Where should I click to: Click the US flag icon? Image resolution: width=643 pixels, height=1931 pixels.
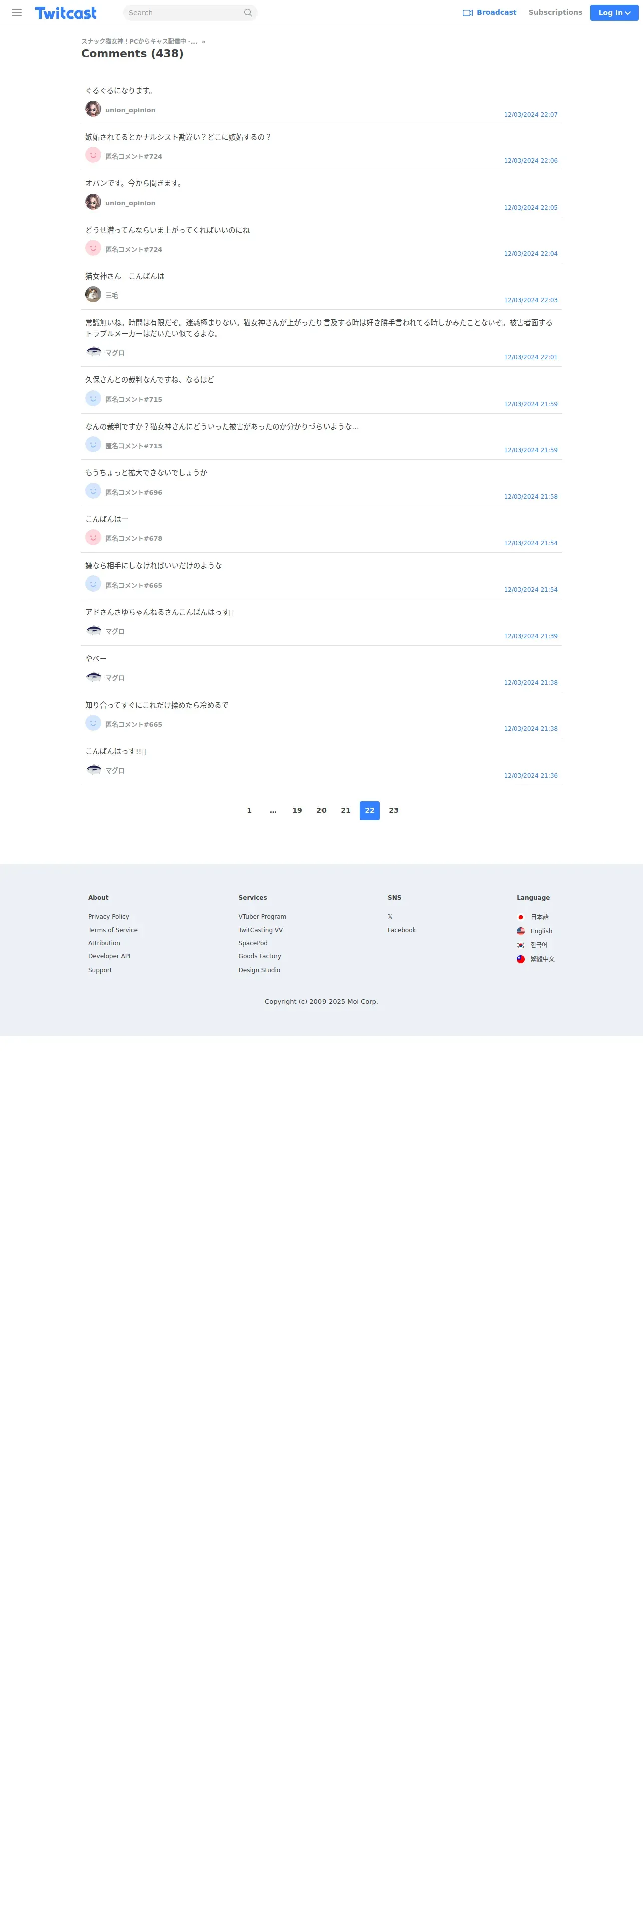click(x=521, y=932)
